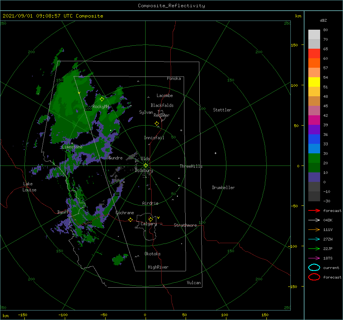
Task: Select the red forecast ellipse legend icon
Action: pos(314,277)
